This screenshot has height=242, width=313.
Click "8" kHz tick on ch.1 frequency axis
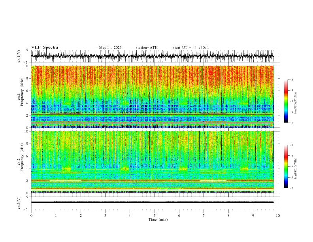[28, 78]
